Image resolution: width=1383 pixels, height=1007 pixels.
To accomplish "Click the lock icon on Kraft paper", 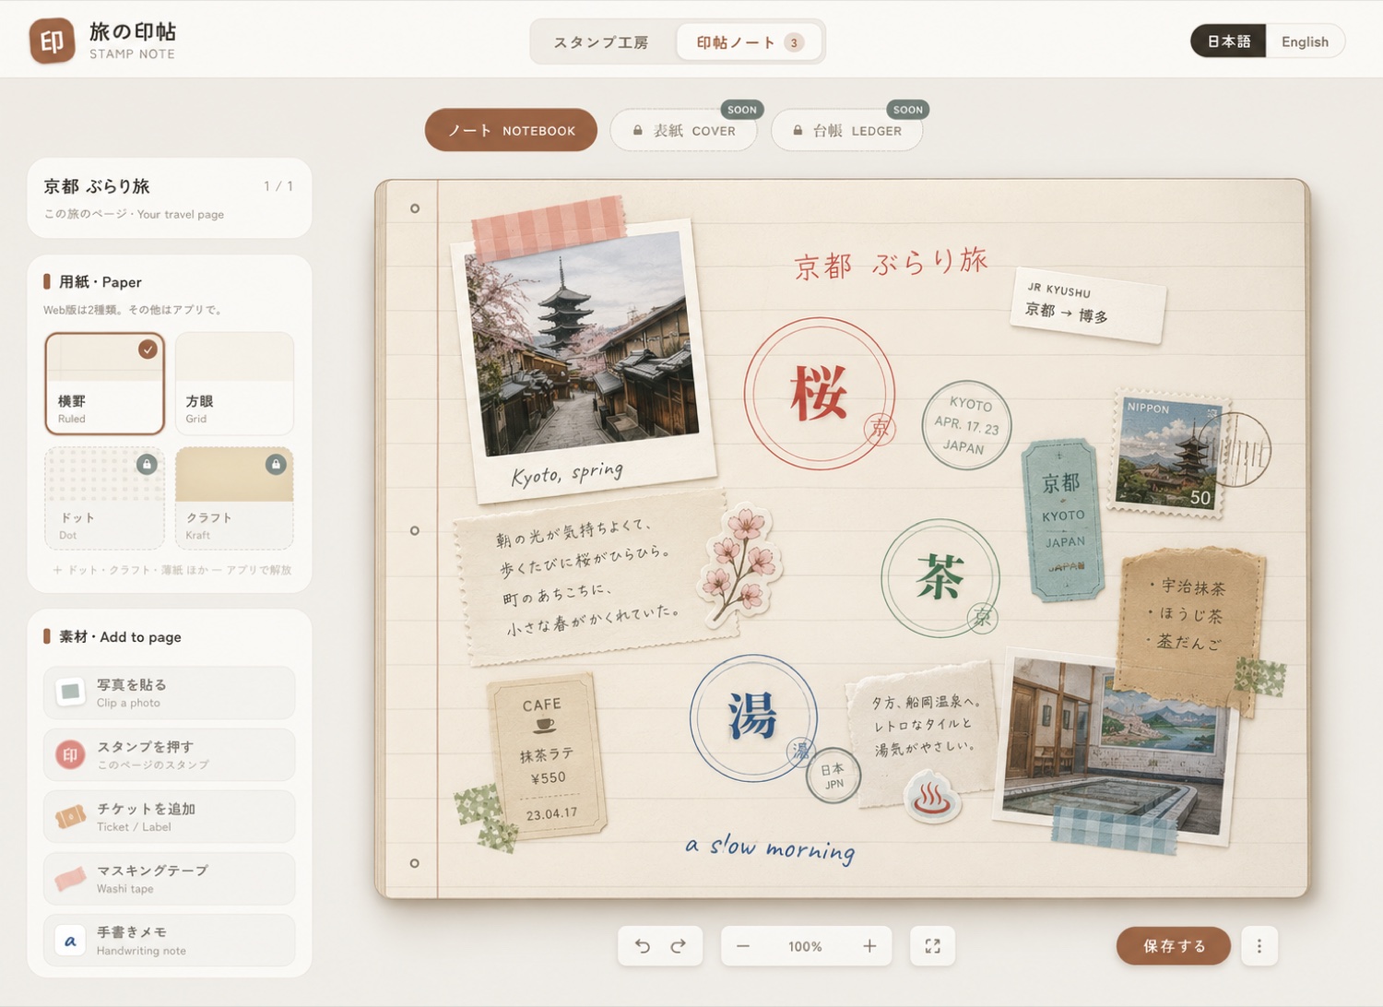I will pos(276,464).
